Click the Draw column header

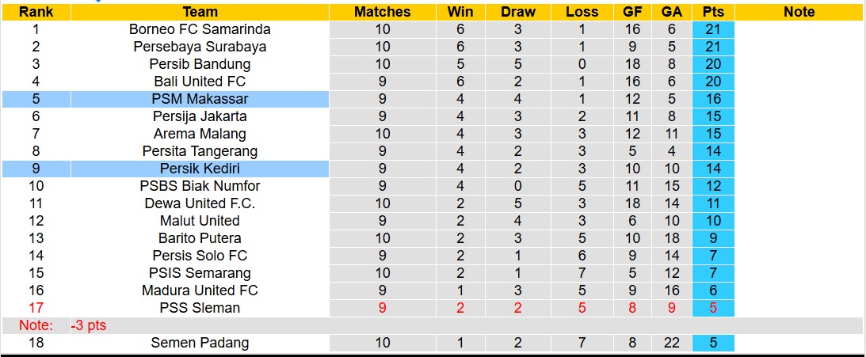(518, 12)
